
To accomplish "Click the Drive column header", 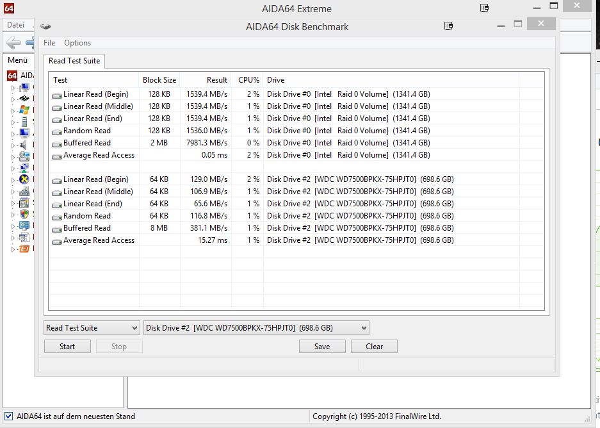I will (391, 80).
